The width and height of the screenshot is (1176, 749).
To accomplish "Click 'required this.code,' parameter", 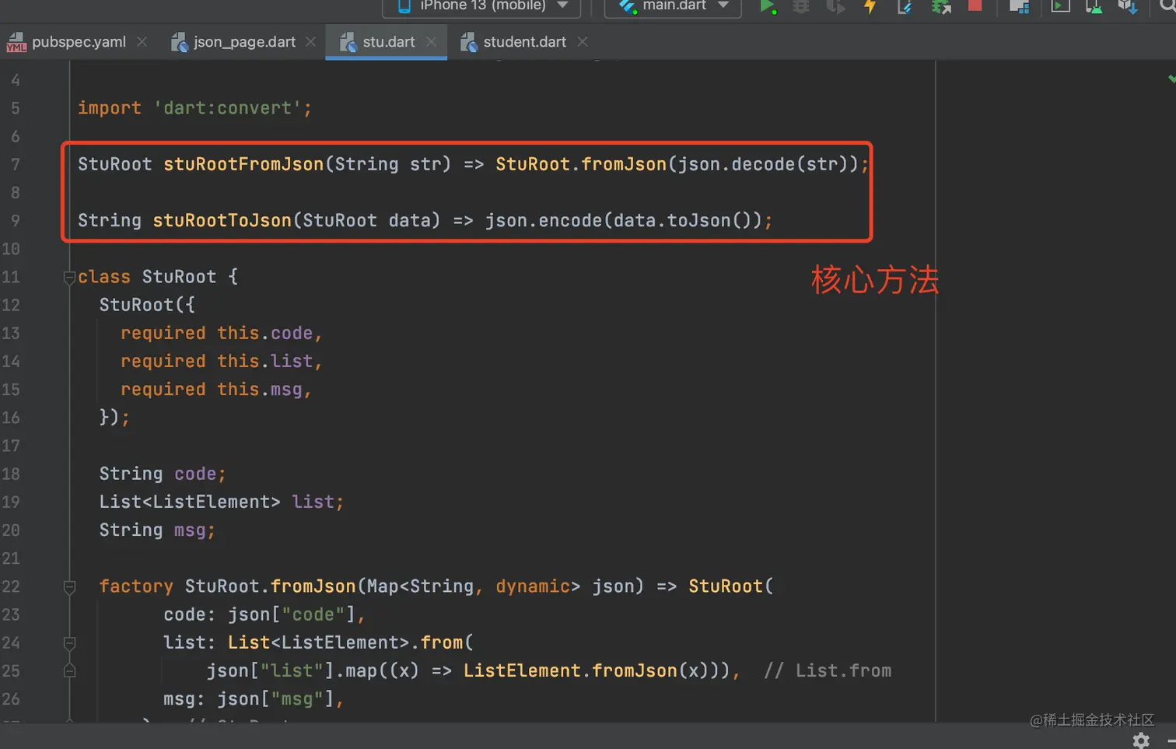I will tap(221, 333).
